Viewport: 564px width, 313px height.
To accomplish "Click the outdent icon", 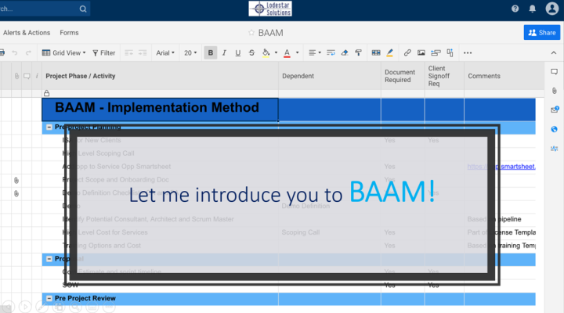I will point(128,53).
